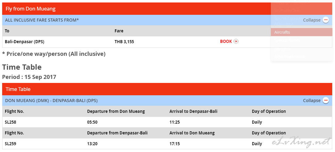Click the minus icon in the fare section
335x152 pixels.
click(326, 20)
